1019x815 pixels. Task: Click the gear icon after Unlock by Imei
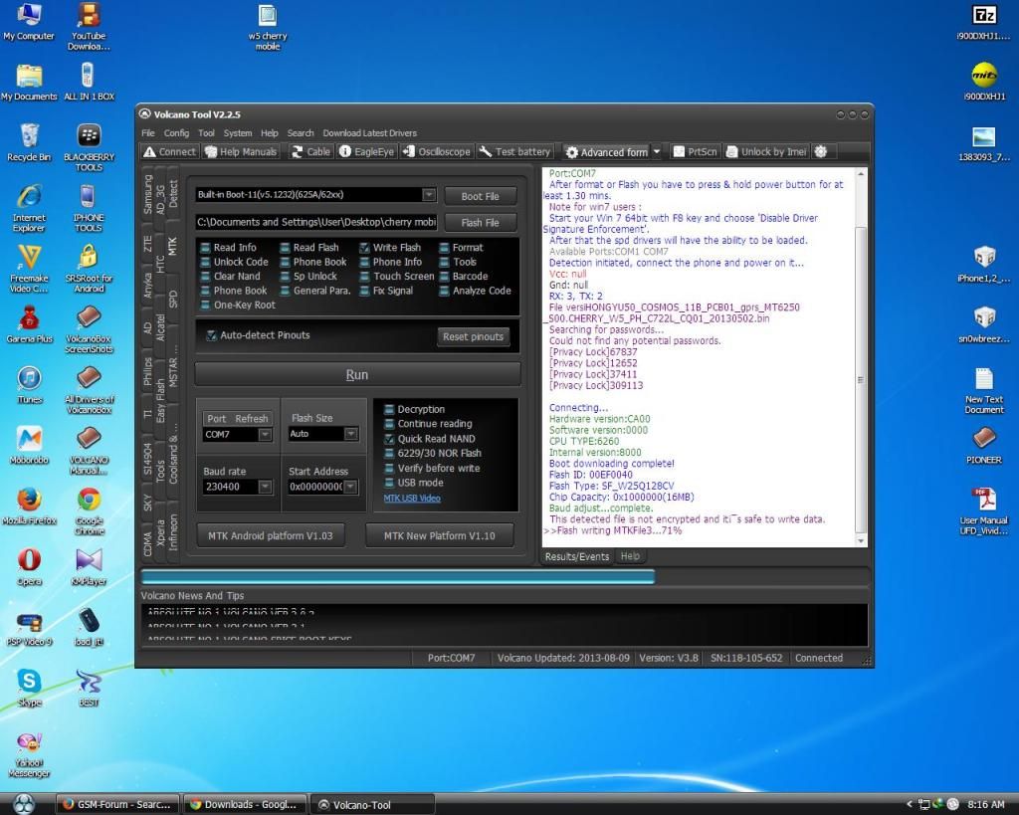(x=821, y=151)
